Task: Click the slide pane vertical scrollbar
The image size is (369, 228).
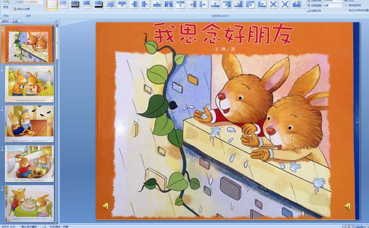Action: coord(57,123)
